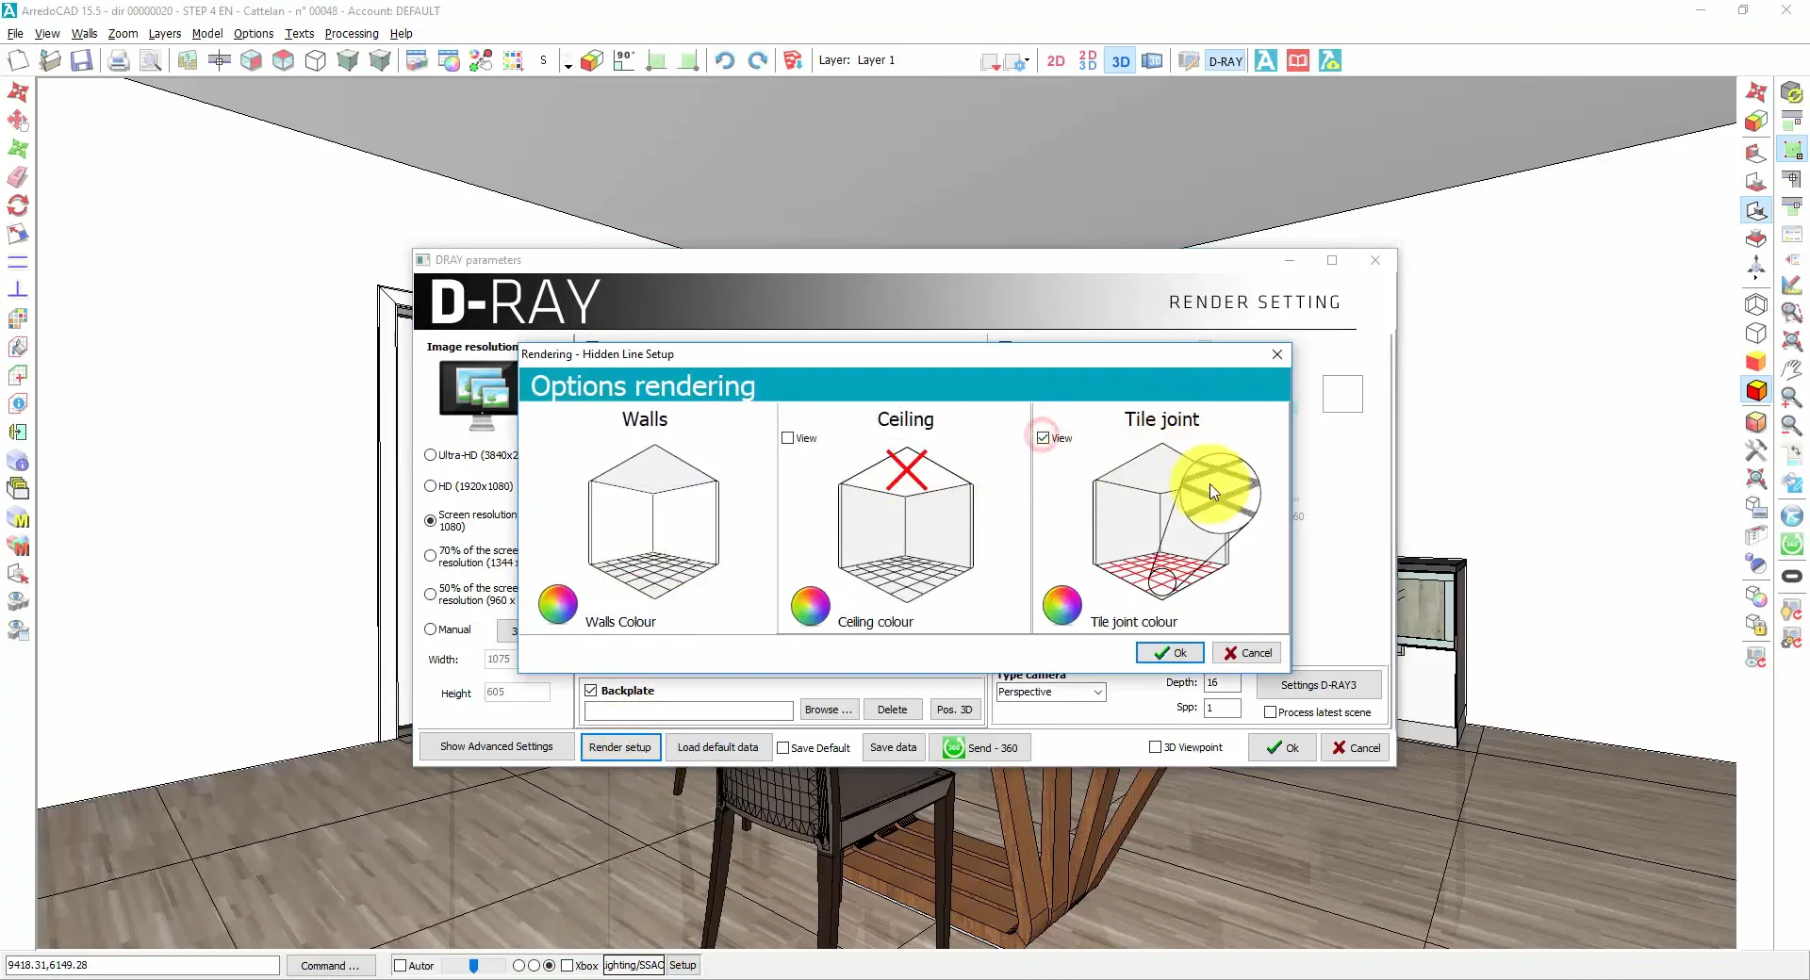Open the File menu
Viewport: 1810px width, 980px height.
15,34
